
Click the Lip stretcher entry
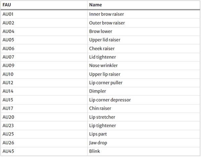point(102,117)
